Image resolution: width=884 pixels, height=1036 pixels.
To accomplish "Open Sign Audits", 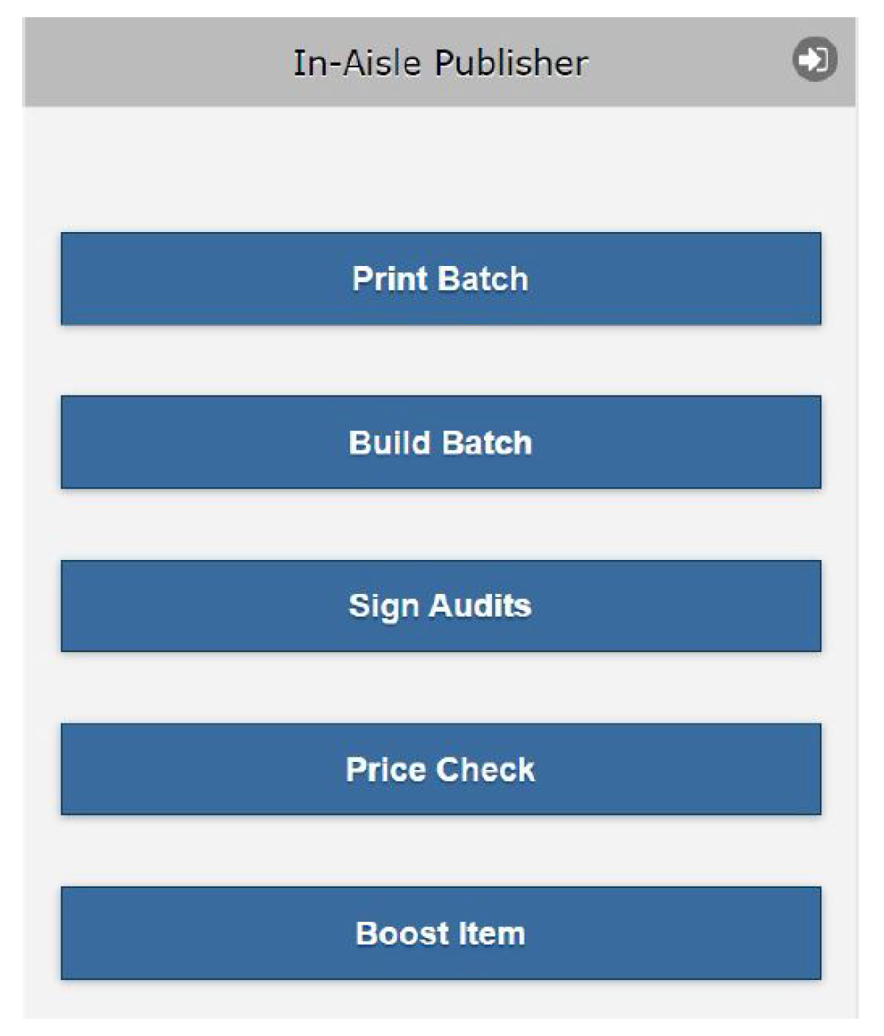I will [441, 606].
